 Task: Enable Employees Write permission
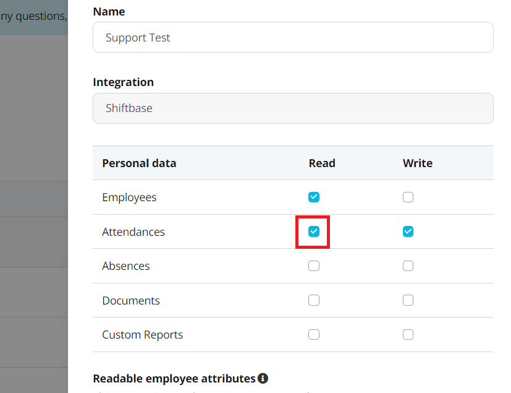408,197
